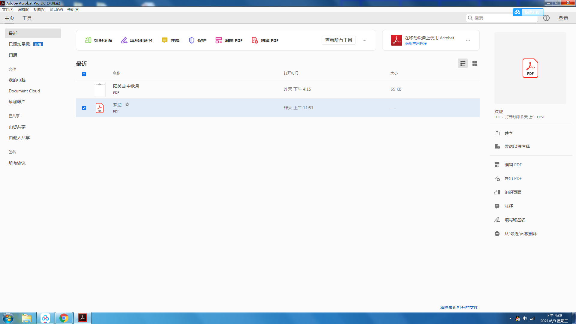This screenshot has width=576, height=324.
Task: Click in the 搜索 search field
Action: tap(502, 18)
